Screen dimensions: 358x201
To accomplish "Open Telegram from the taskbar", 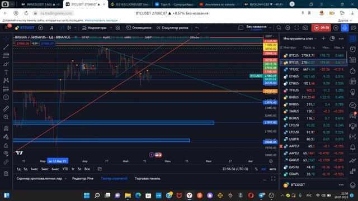I will coord(262,195).
